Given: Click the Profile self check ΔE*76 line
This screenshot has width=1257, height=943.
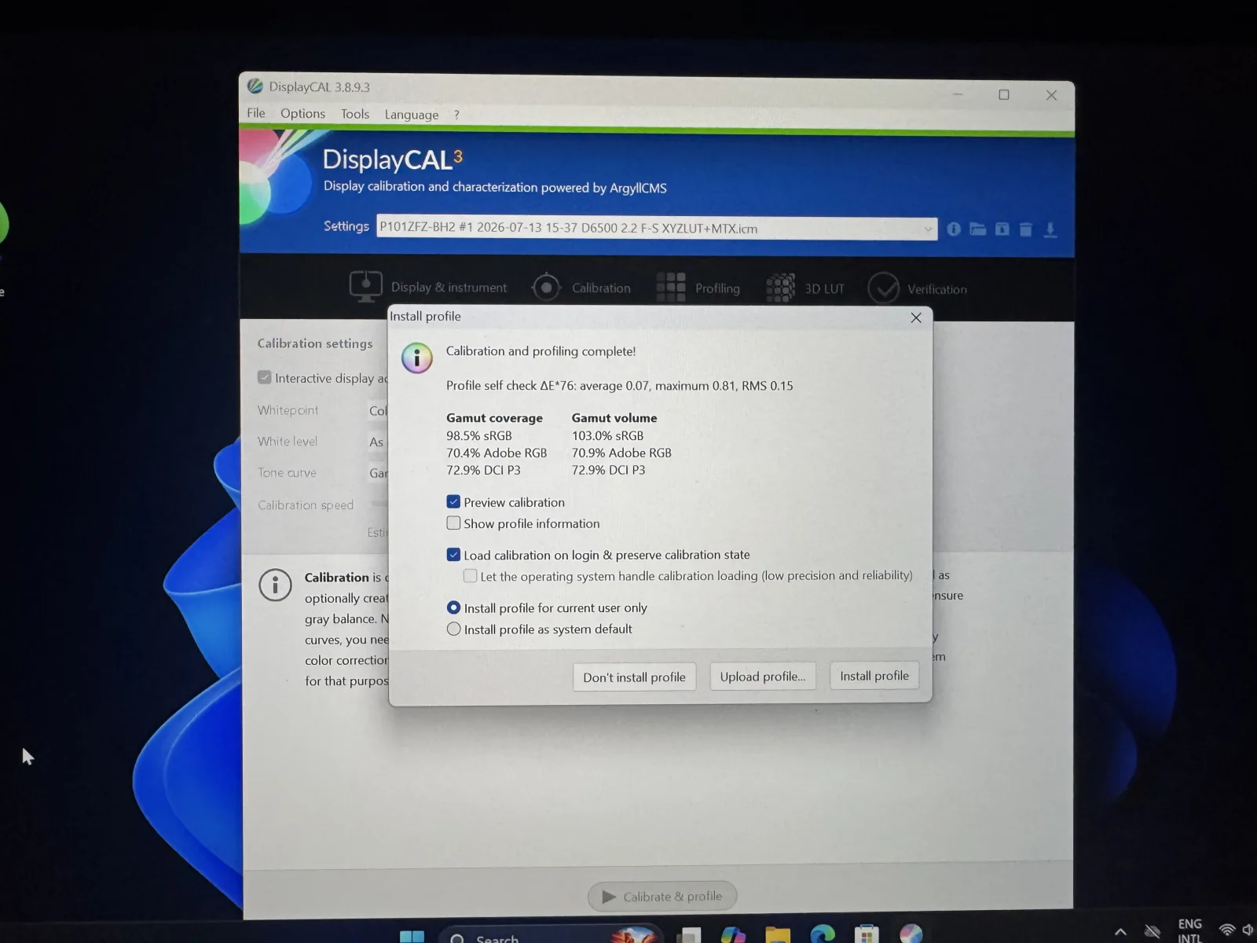Looking at the screenshot, I should point(620,385).
